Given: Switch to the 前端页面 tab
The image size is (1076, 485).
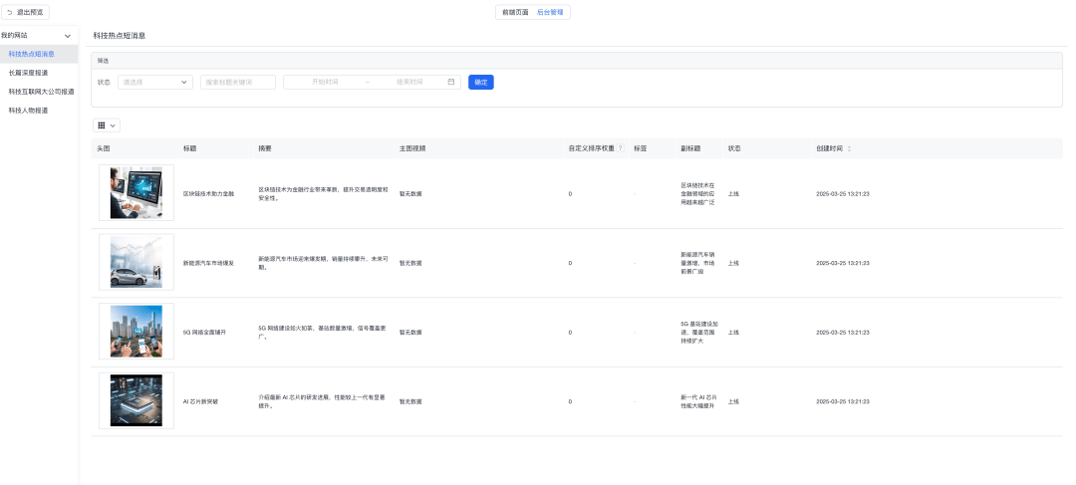Looking at the screenshot, I should (x=515, y=12).
